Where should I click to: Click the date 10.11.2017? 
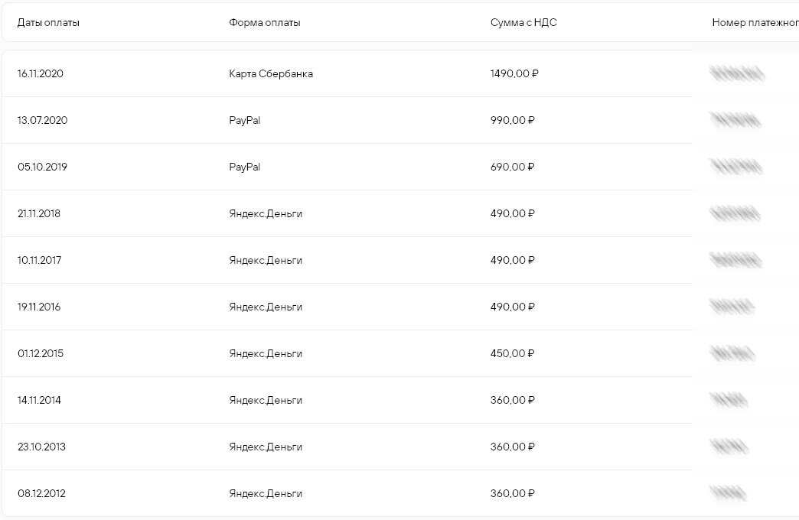39,260
